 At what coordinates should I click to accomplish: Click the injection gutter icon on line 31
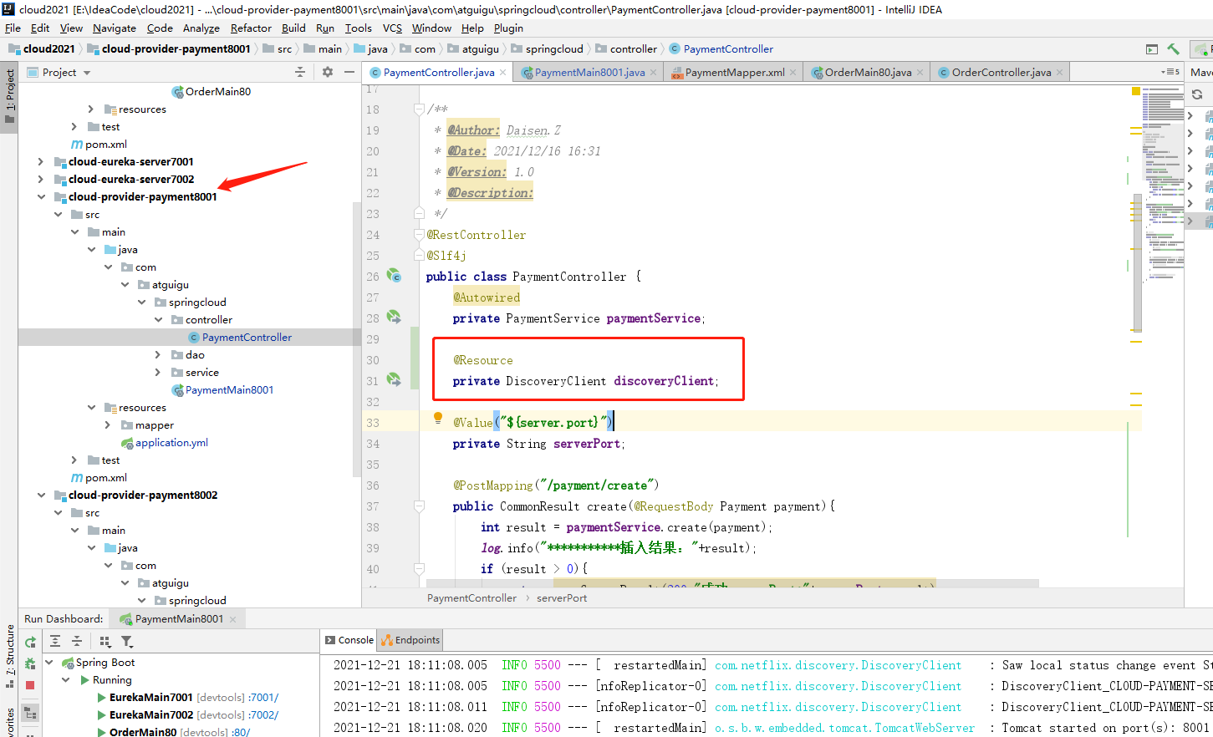[394, 380]
